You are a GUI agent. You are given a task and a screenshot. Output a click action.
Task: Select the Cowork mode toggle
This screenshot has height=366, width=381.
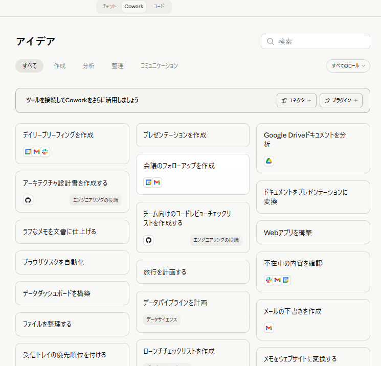coord(134,7)
